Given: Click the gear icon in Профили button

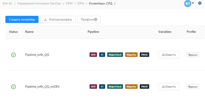Looking at the screenshot, I should (x=96, y=19).
